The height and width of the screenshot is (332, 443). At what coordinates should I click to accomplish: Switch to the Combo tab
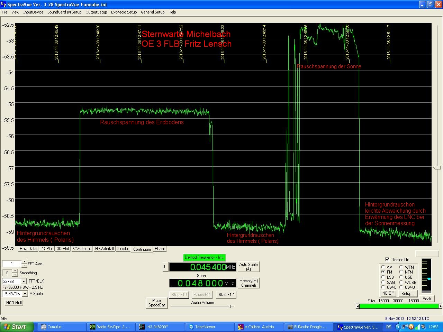tap(123, 249)
